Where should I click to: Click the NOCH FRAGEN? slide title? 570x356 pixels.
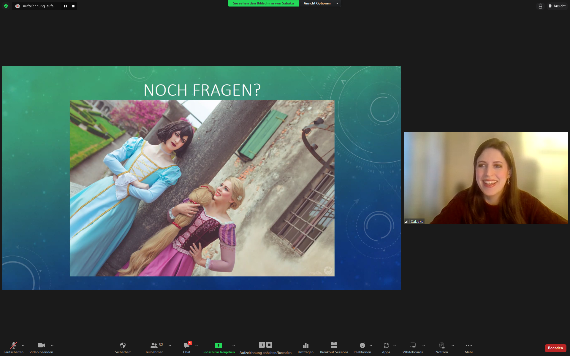click(202, 90)
